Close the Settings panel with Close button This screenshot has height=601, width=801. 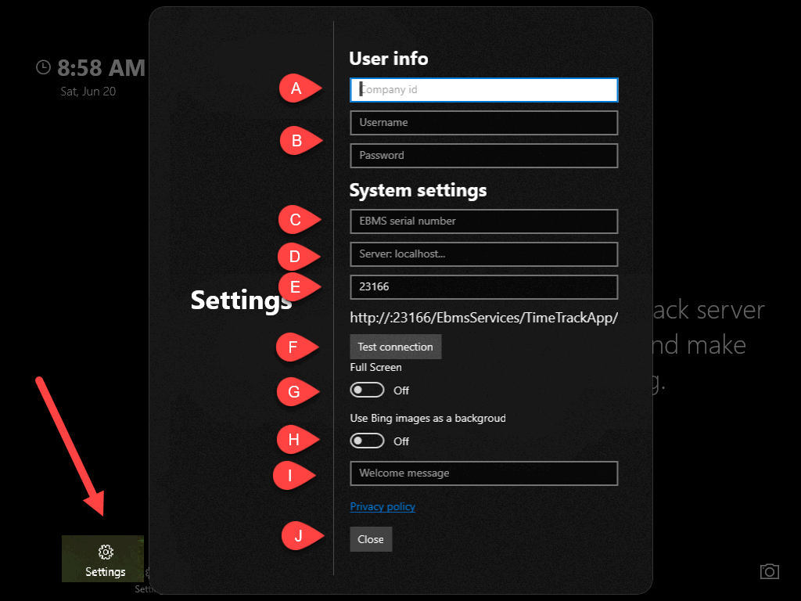pos(371,539)
